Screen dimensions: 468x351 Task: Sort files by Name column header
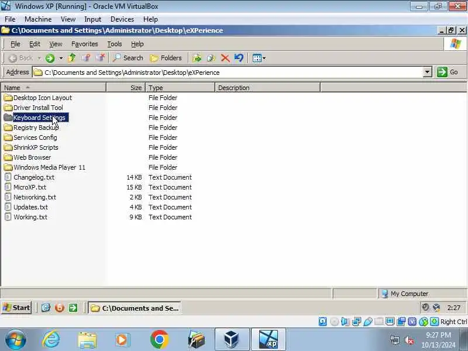pyautogui.click(x=53, y=87)
